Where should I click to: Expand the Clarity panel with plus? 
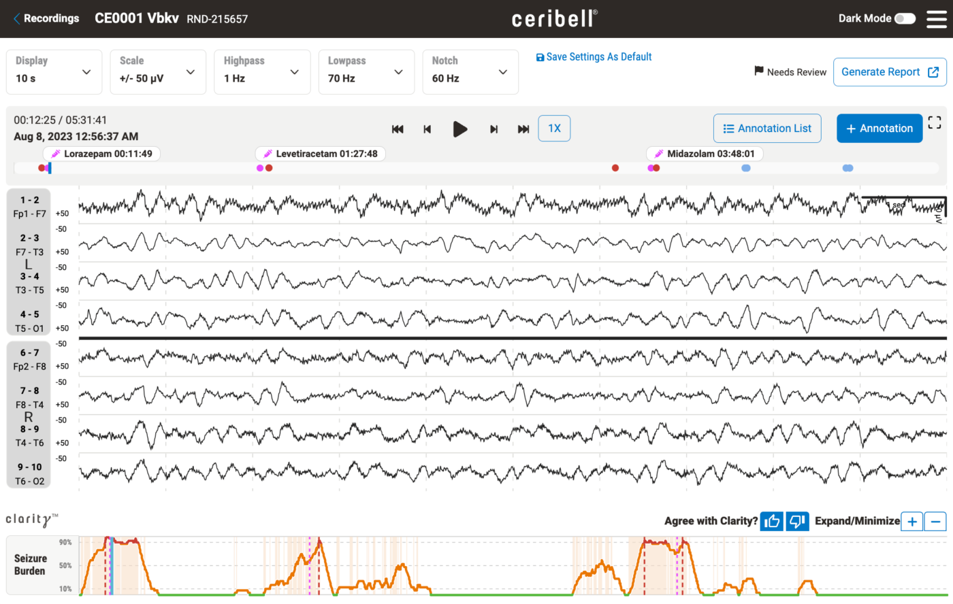tap(912, 522)
